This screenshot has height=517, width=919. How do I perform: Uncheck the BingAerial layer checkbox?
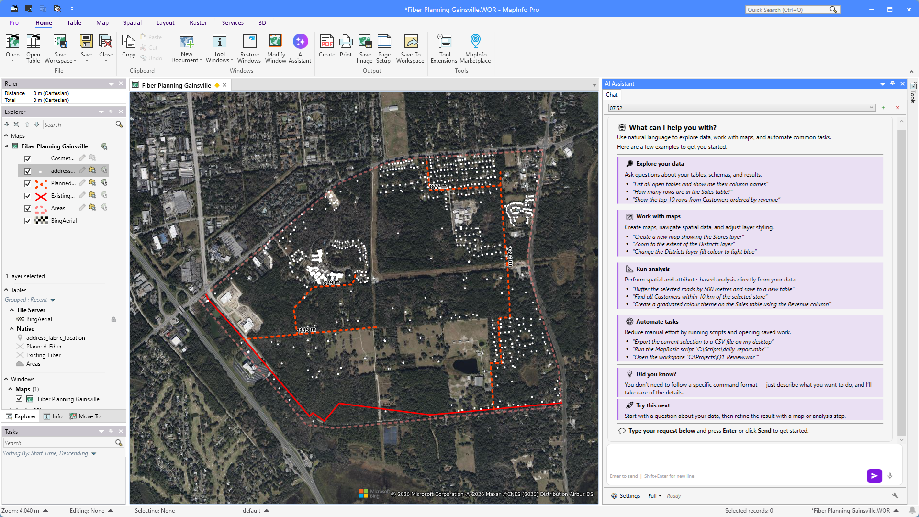[28, 221]
